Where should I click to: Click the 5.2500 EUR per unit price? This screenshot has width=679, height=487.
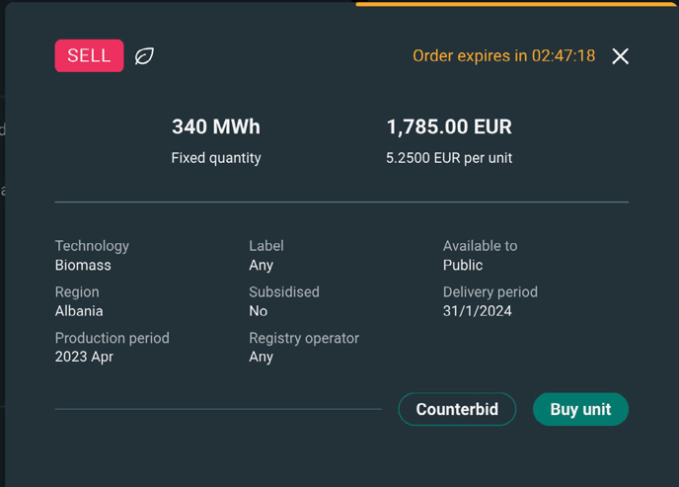(x=449, y=158)
